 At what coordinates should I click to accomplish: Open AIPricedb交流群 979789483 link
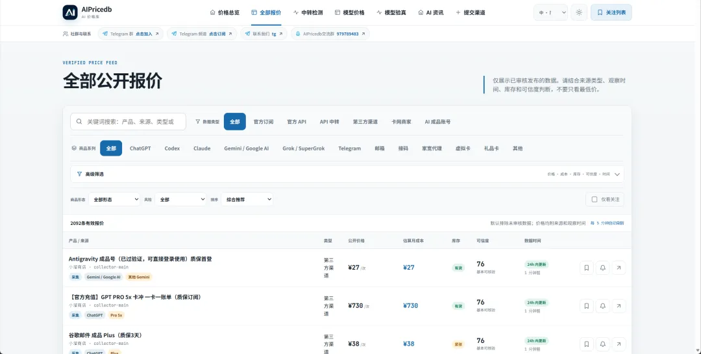click(330, 34)
